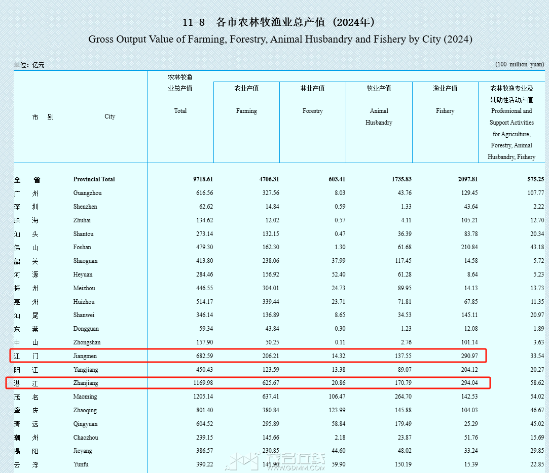Click the Provincial Total row label

click(94, 179)
